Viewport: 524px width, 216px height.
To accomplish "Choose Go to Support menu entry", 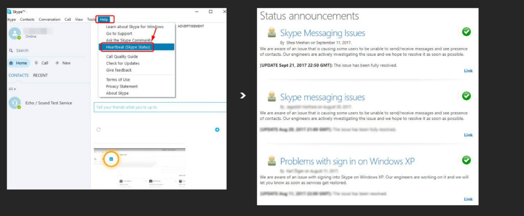I will coord(119,34).
